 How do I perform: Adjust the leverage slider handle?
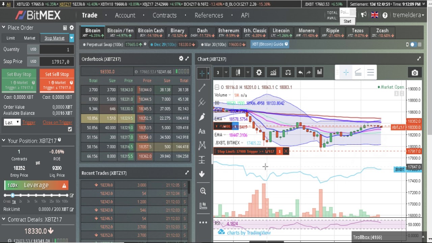pos(12,195)
